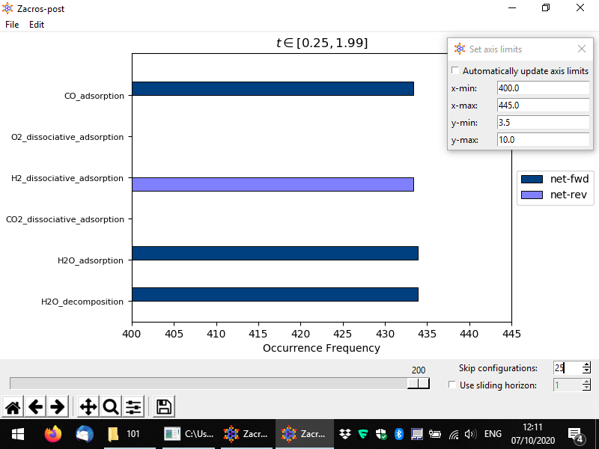Viewport: 599px width, 449px height.
Task: Click the y-max input field
Action: pyautogui.click(x=543, y=140)
